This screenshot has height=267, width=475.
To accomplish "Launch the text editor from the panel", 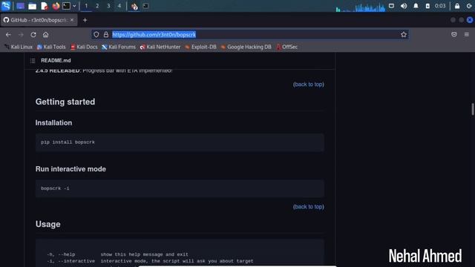I will click(x=45, y=6).
